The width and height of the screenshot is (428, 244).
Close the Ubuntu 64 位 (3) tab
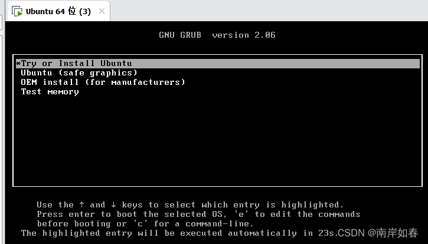pos(102,11)
